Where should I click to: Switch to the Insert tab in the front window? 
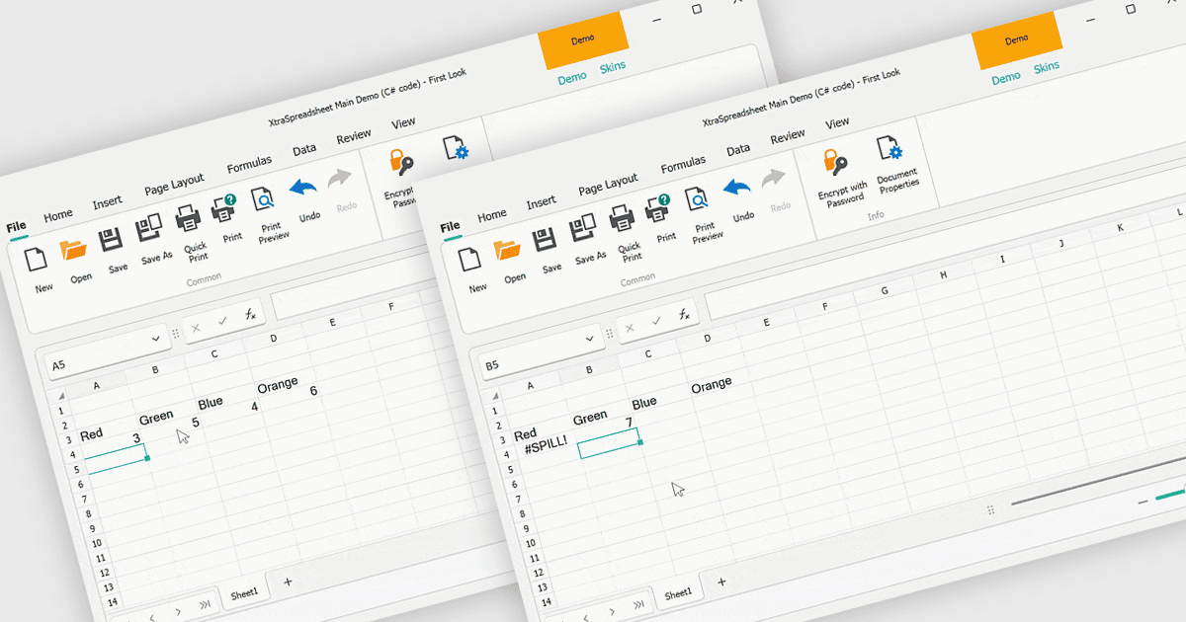(541, 202)
